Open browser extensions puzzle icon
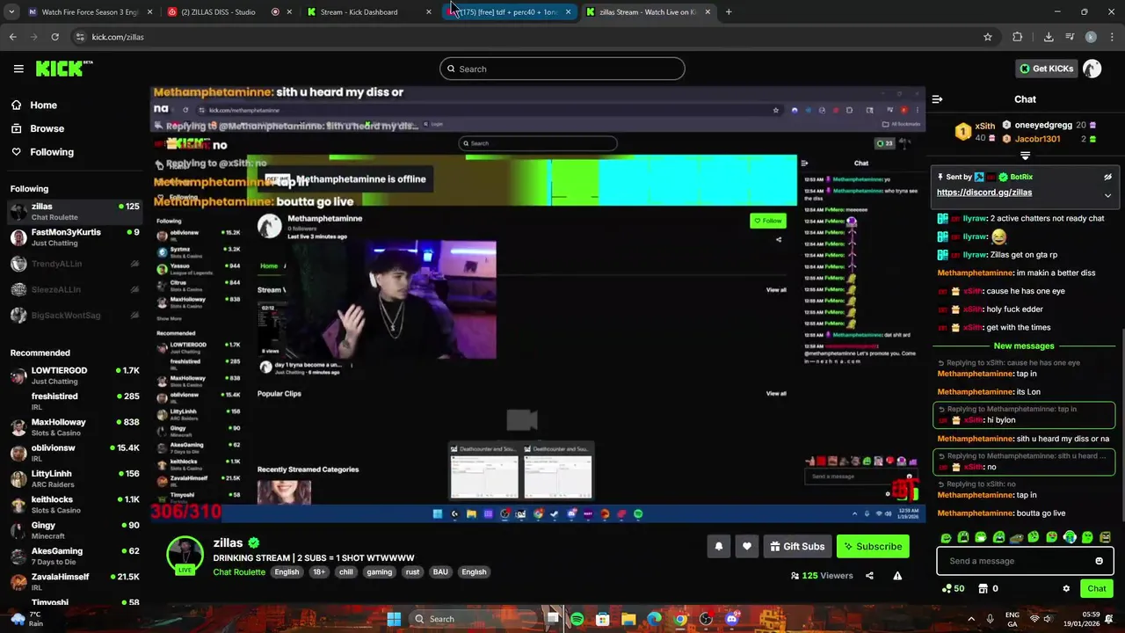This screenshot has height=633, width=1125. [x=1018, y=37]
